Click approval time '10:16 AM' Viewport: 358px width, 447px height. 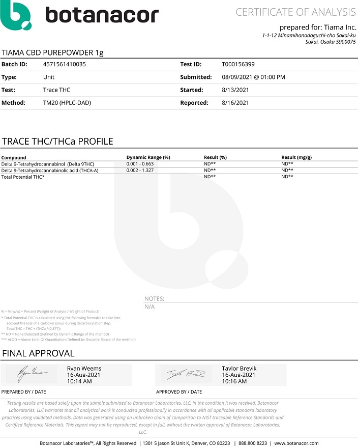click(234, 381)
